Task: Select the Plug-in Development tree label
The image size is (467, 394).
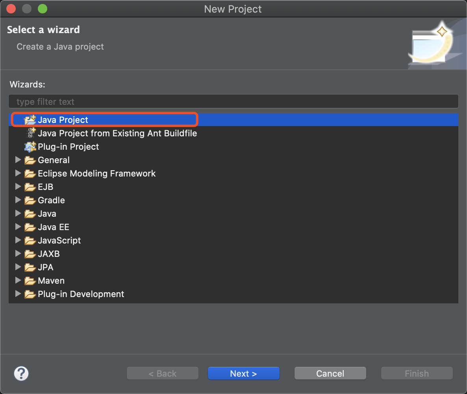Action: (x=81, y=294)
